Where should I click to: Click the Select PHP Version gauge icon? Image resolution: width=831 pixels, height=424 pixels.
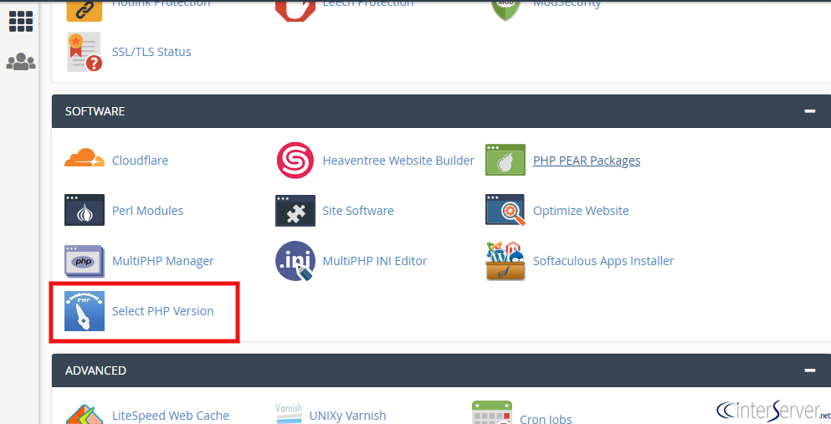coord(85,311)
